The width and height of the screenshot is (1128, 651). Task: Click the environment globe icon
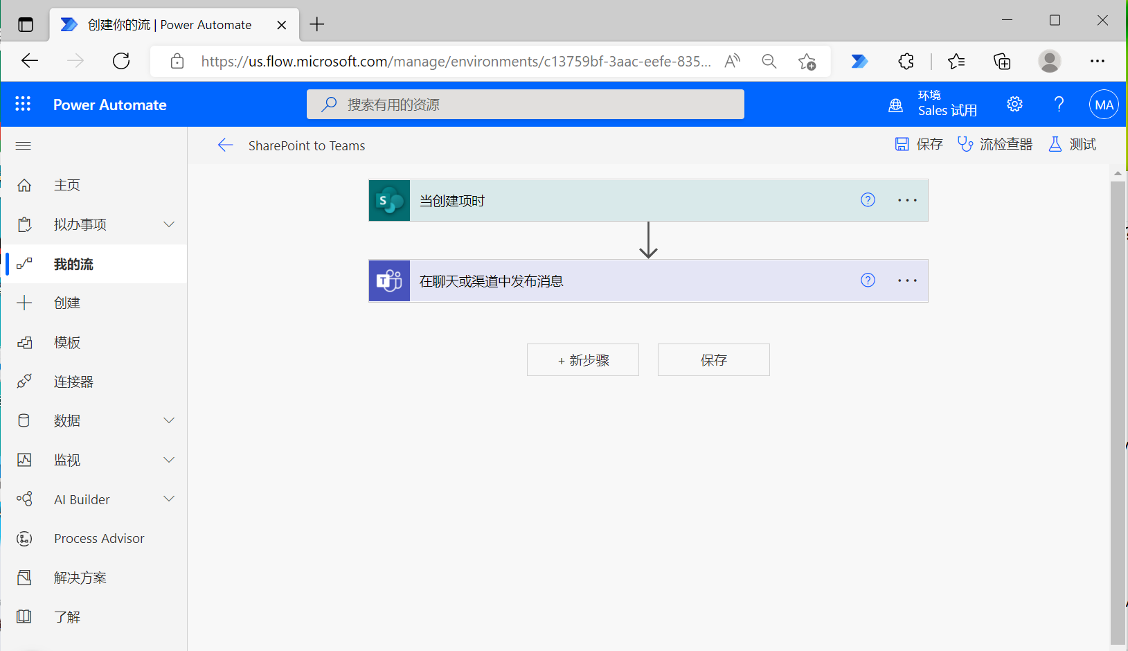coord(895,105)
